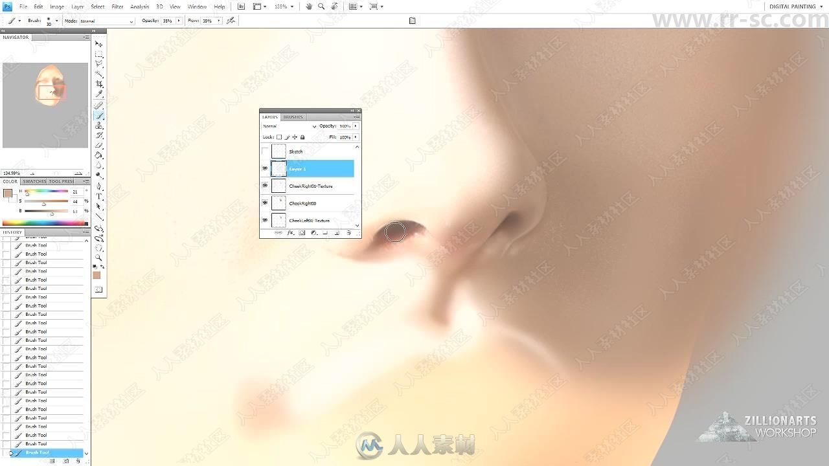Select the Type tool

(x=99, y=196)
